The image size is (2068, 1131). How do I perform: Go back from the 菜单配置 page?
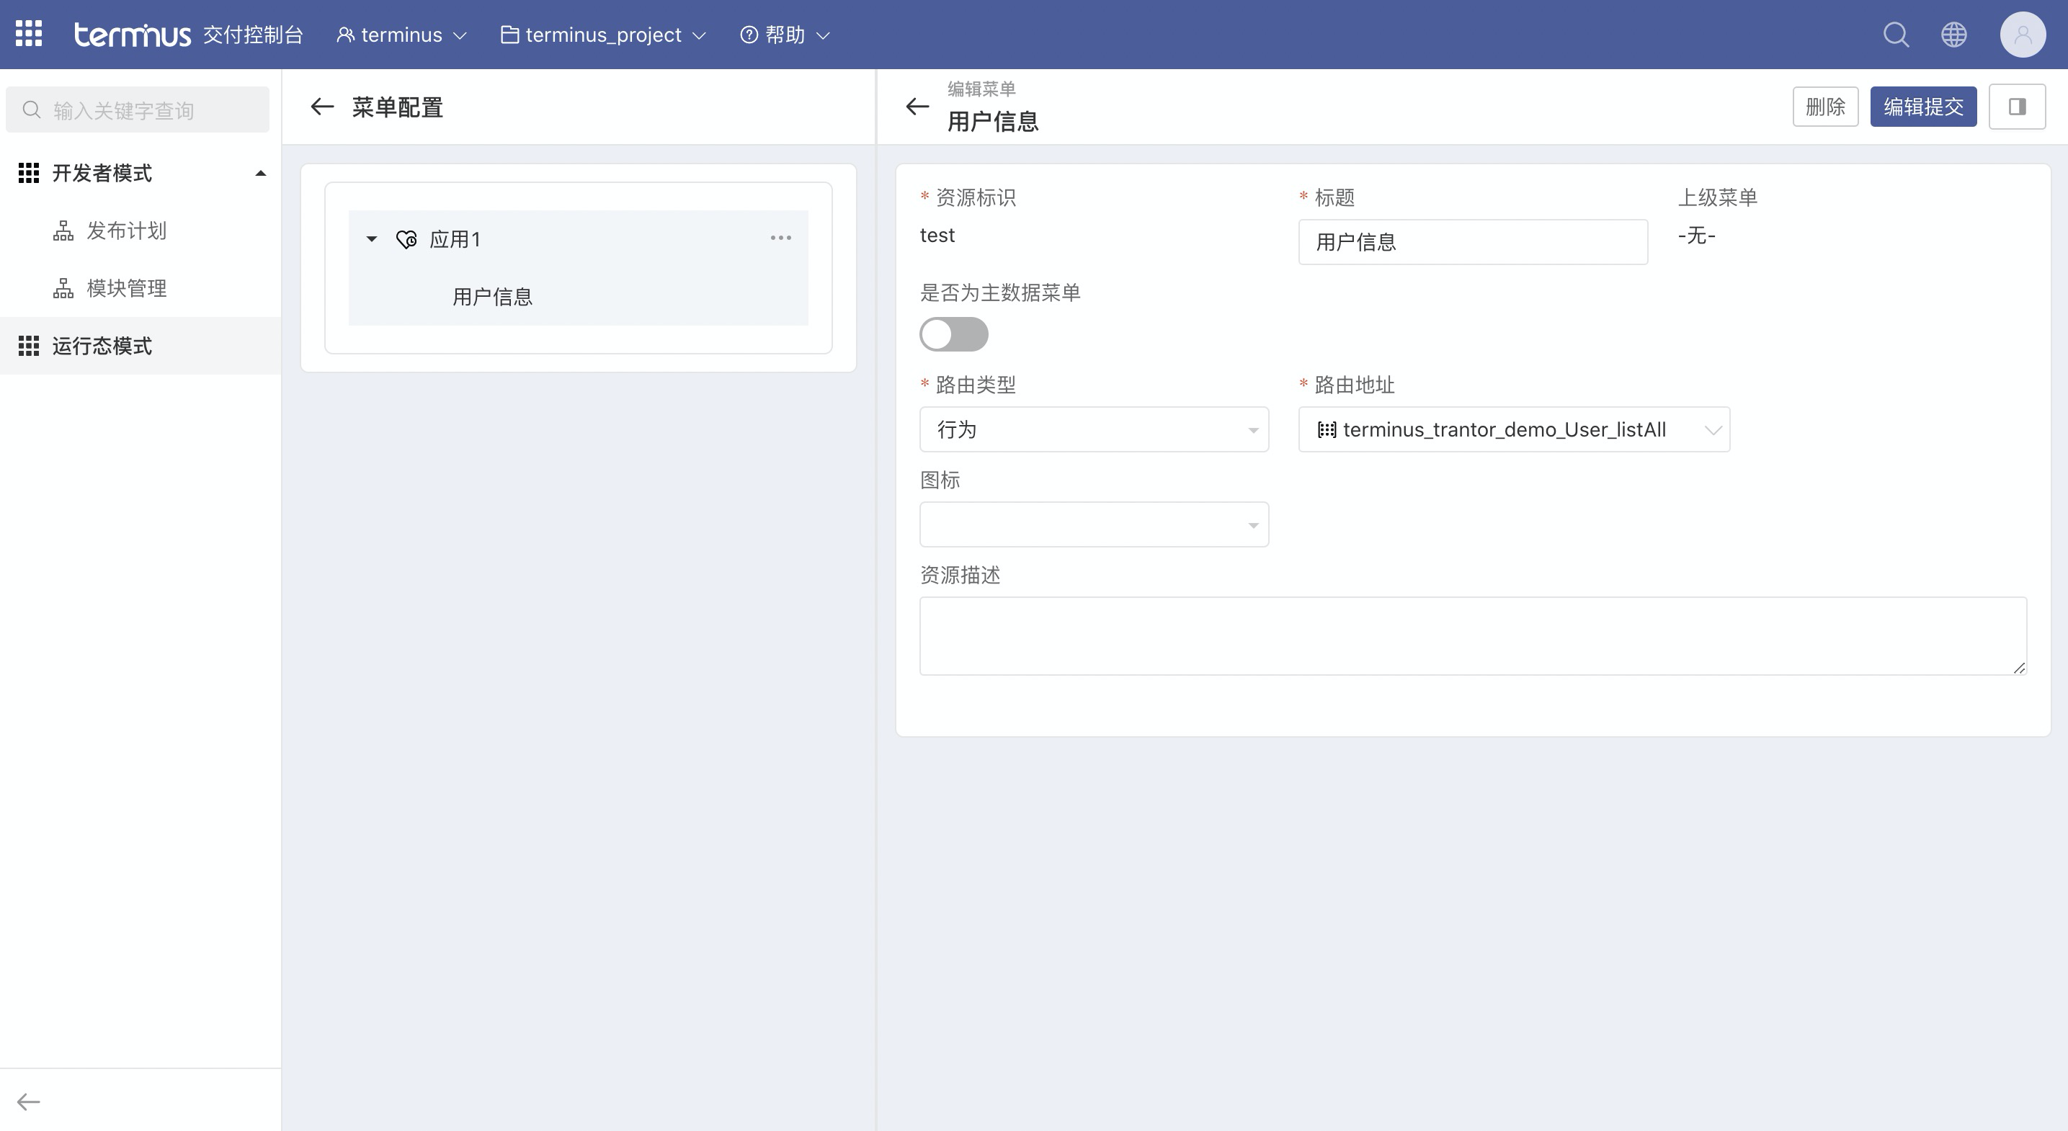pos(322,107)
